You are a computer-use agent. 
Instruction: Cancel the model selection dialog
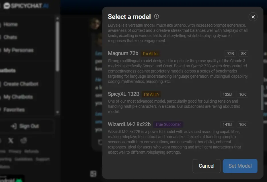tap(206, 166)
